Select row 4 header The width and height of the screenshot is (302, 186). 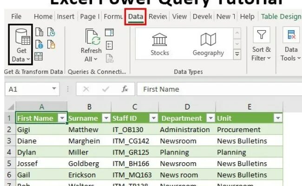pos(9,152)
